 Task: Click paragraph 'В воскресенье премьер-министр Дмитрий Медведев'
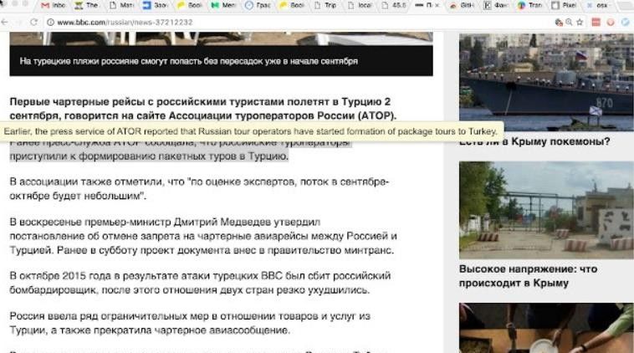point(203,236)
